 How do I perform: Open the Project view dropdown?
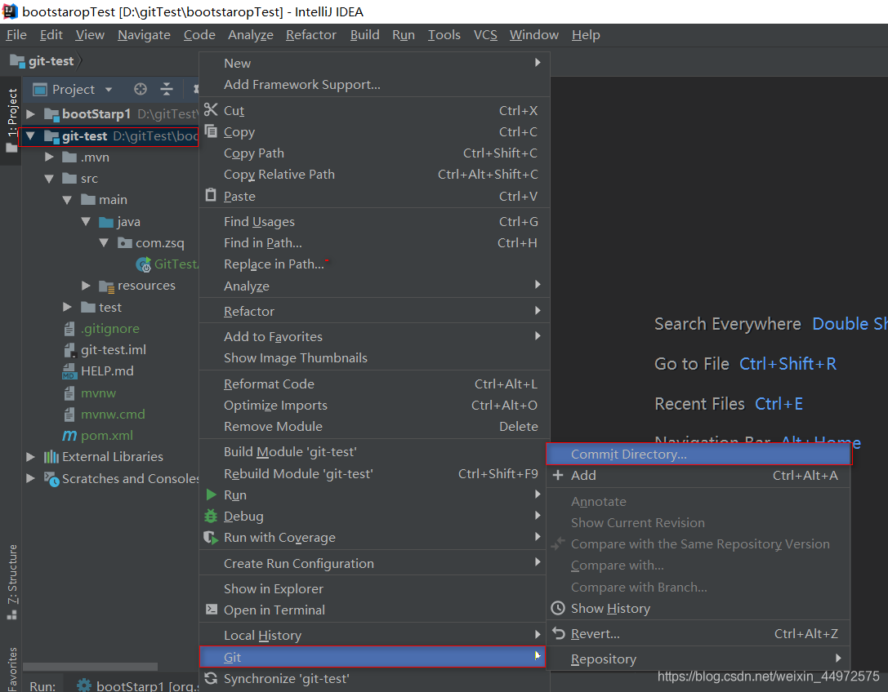[x=108, y=90]
